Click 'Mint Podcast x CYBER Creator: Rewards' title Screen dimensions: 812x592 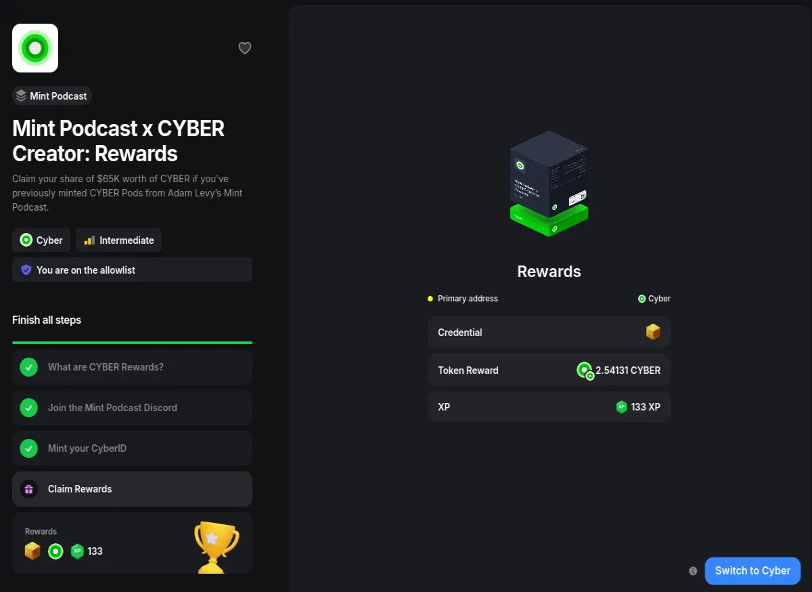pos(118,141)
